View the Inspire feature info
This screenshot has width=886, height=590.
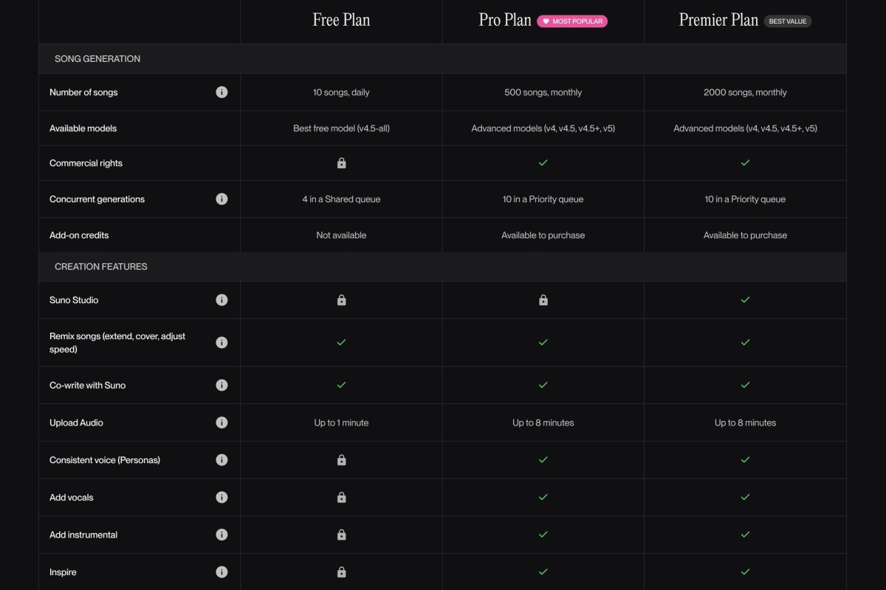222,572
